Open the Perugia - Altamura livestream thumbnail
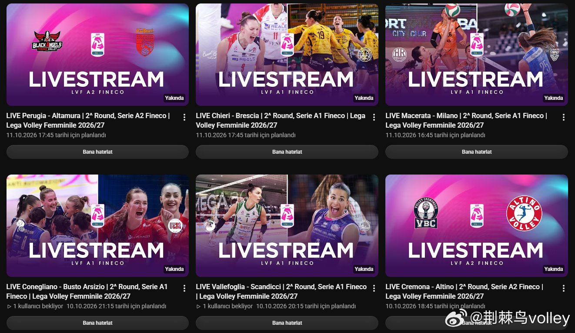The width and height of the screenshot is (575, 333). 97,55
